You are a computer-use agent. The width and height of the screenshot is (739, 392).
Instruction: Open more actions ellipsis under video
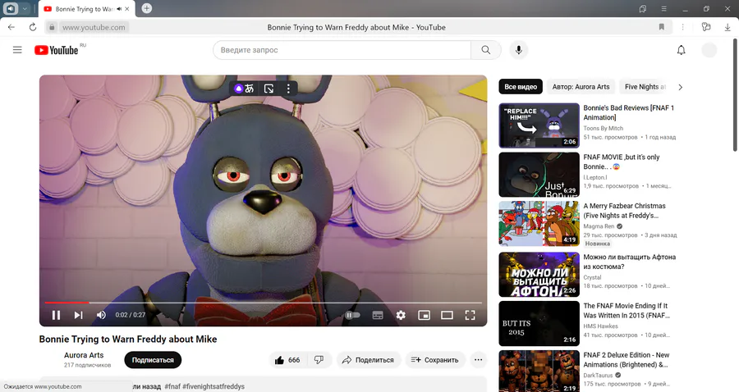coord(479,360)
